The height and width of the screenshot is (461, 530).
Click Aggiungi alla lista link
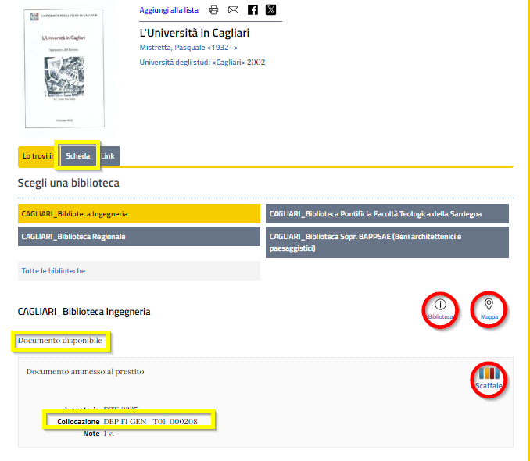coord(169,10)
